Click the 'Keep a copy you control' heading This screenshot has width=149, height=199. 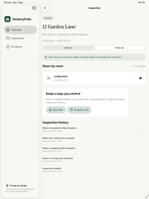(63, 94)
